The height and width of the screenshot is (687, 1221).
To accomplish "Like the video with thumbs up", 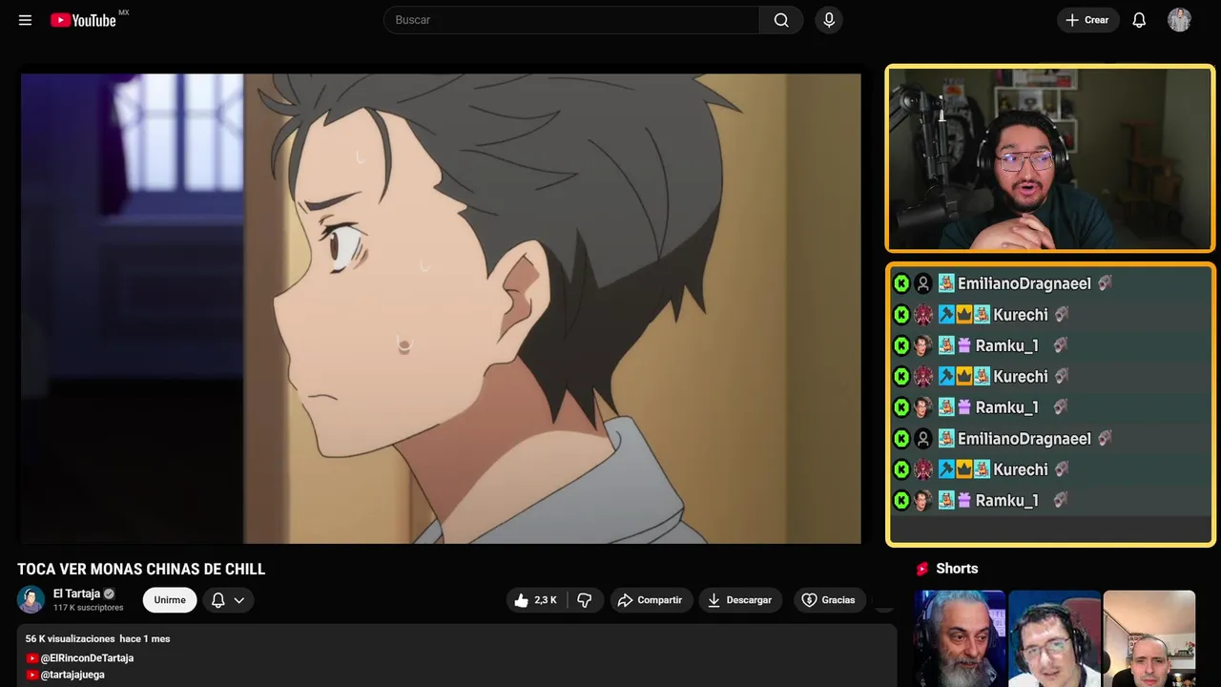I will point(535,600).
